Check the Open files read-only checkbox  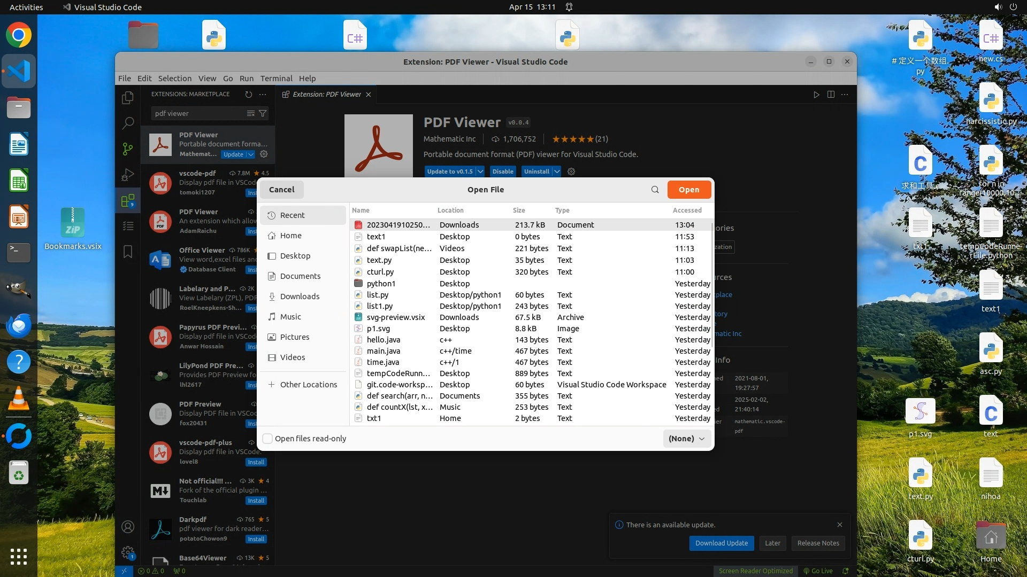click(267, 439)
